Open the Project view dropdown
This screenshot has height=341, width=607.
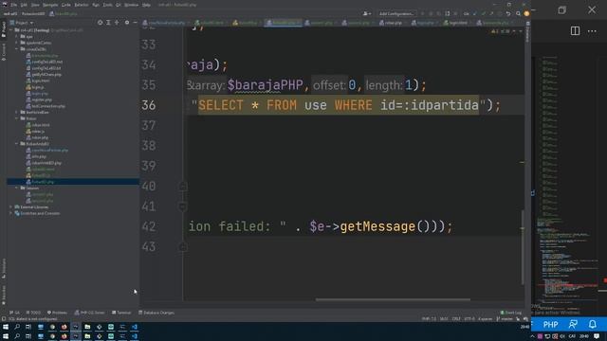tap(22, 23)
